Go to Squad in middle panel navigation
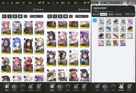Viewport: 136px width, 93px height. pos(60,87)
